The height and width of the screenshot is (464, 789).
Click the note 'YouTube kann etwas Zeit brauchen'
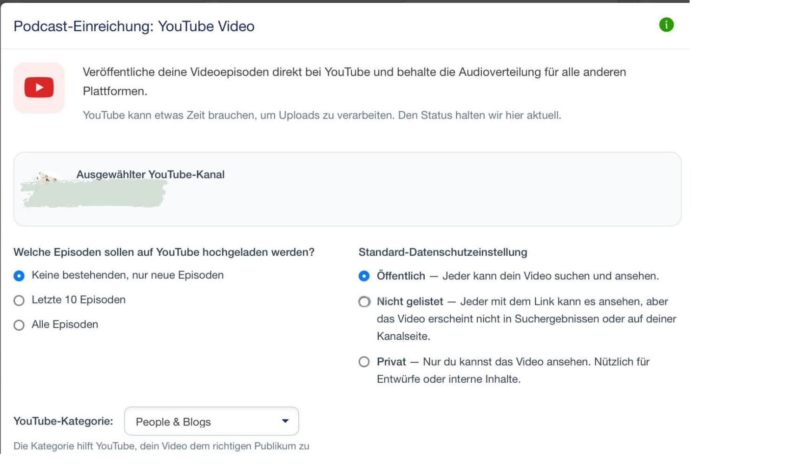point(322,115)
